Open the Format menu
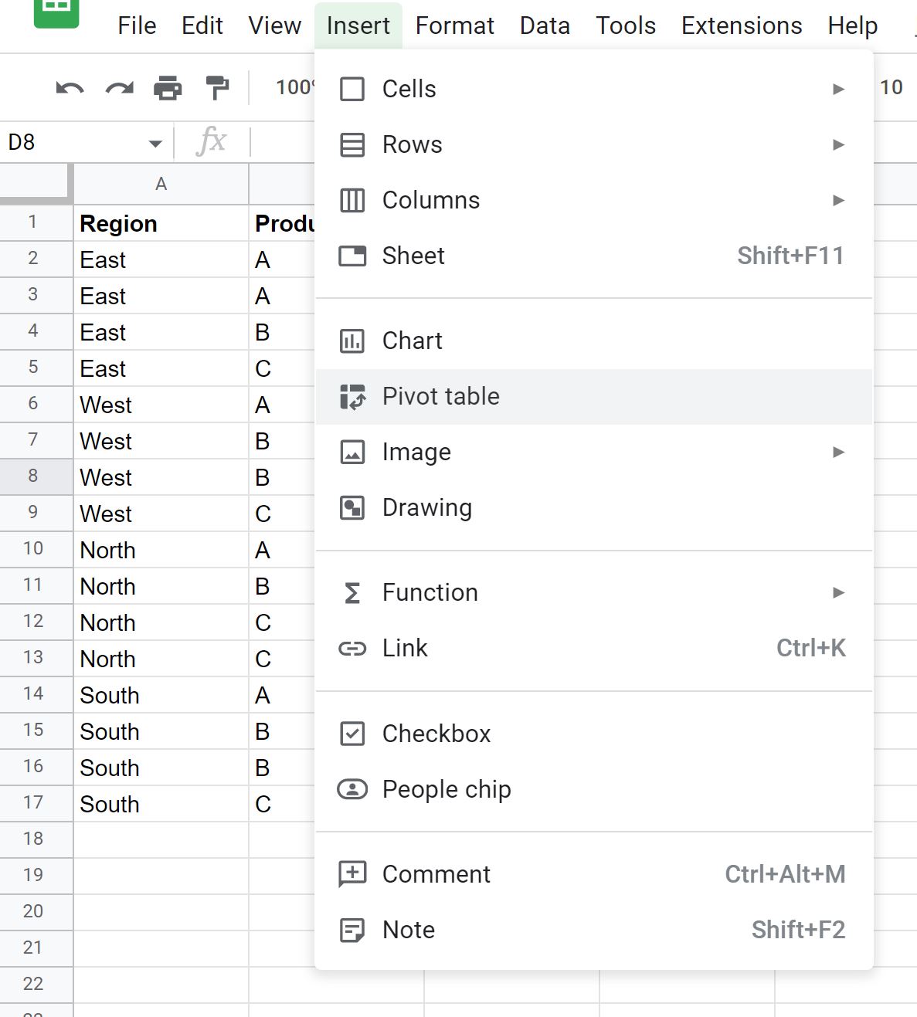The height and width of the screenshot is (1017, 917). 454,25
